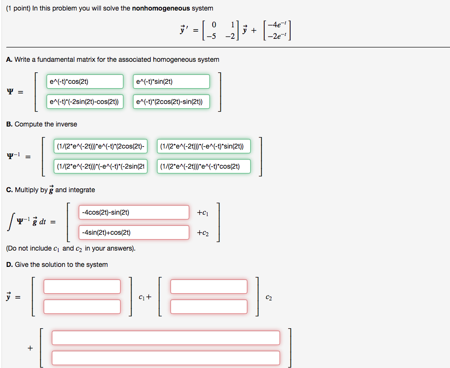Click the field containing -4cos(2t)-sin(2t)
This screenshot has height=368, width=450.
pyautogui.click(x=134, y=212)
